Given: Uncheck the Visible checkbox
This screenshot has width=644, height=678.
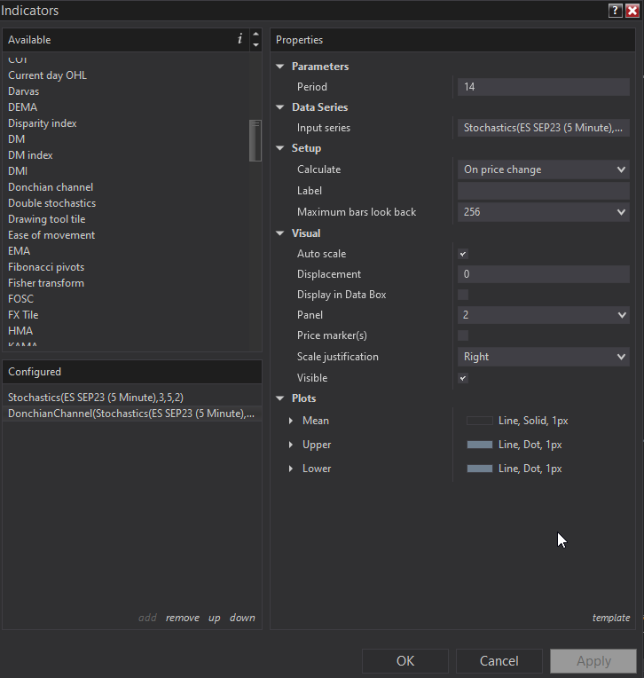Looking at the screenshot, I should [x=463, y=378].
